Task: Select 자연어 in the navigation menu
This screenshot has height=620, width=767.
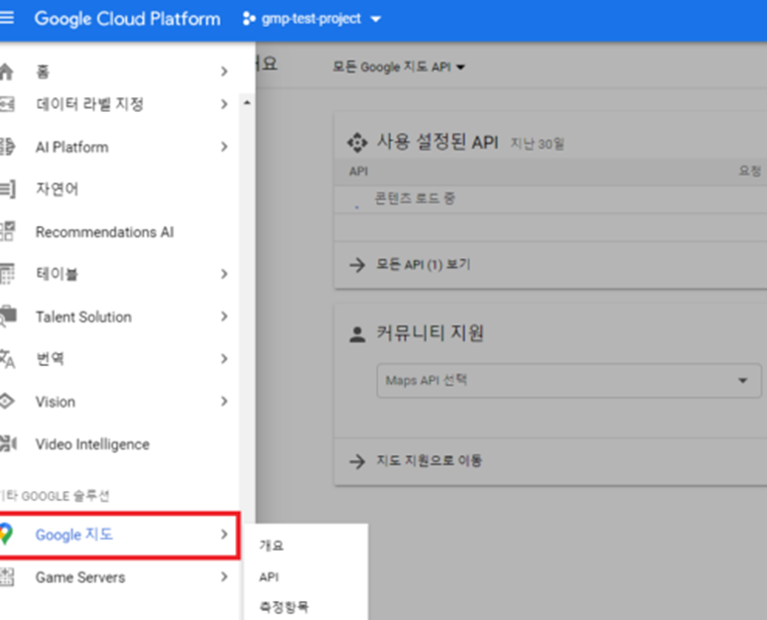Action: pos(58,188)
